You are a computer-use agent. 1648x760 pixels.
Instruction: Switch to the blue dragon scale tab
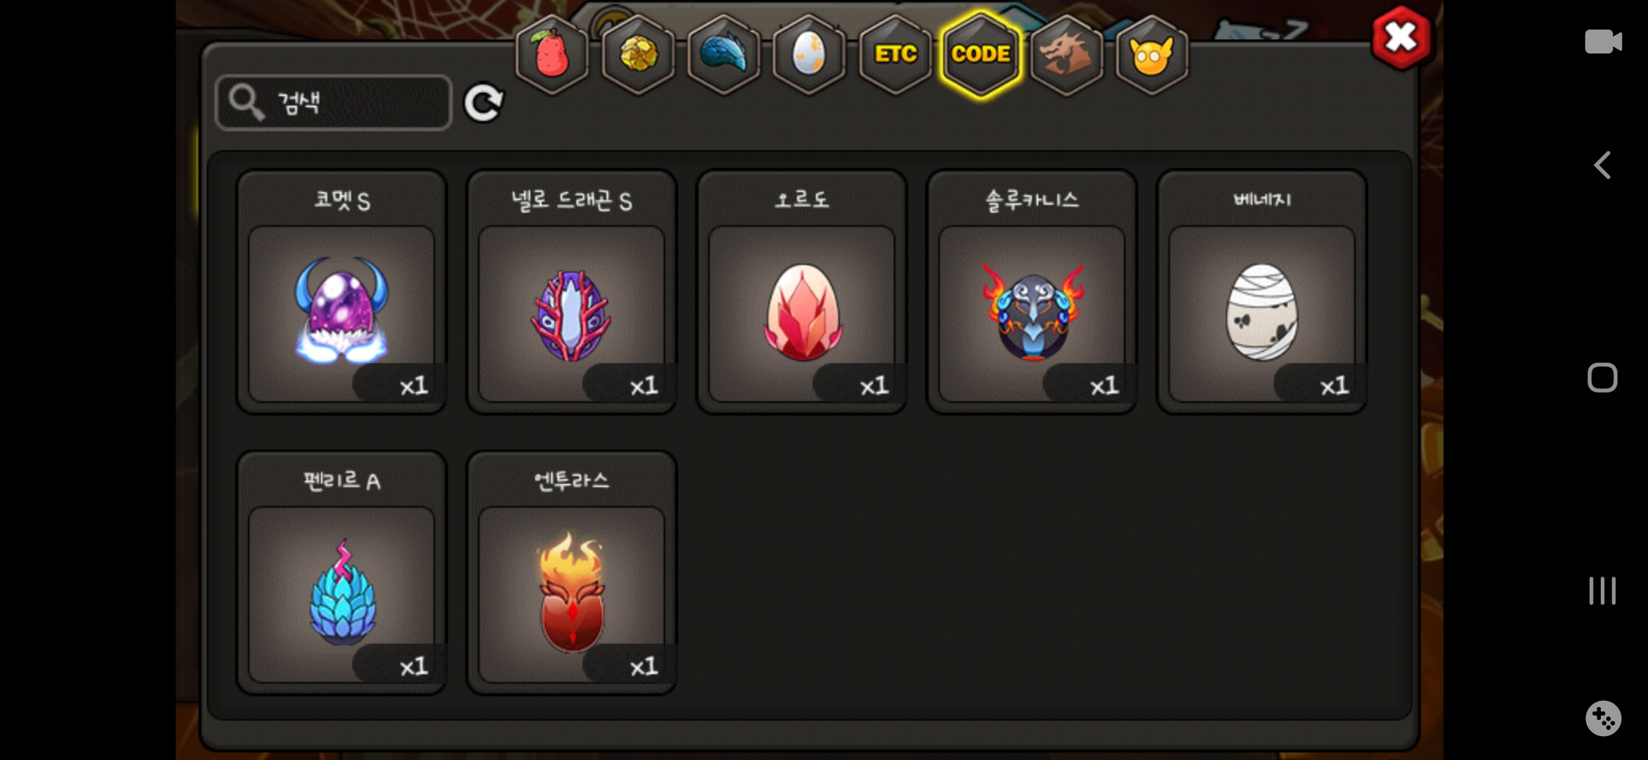click(724, 54)
